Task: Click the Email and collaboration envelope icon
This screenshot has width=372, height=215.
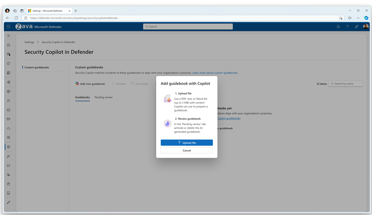Action: coord(8,119)
